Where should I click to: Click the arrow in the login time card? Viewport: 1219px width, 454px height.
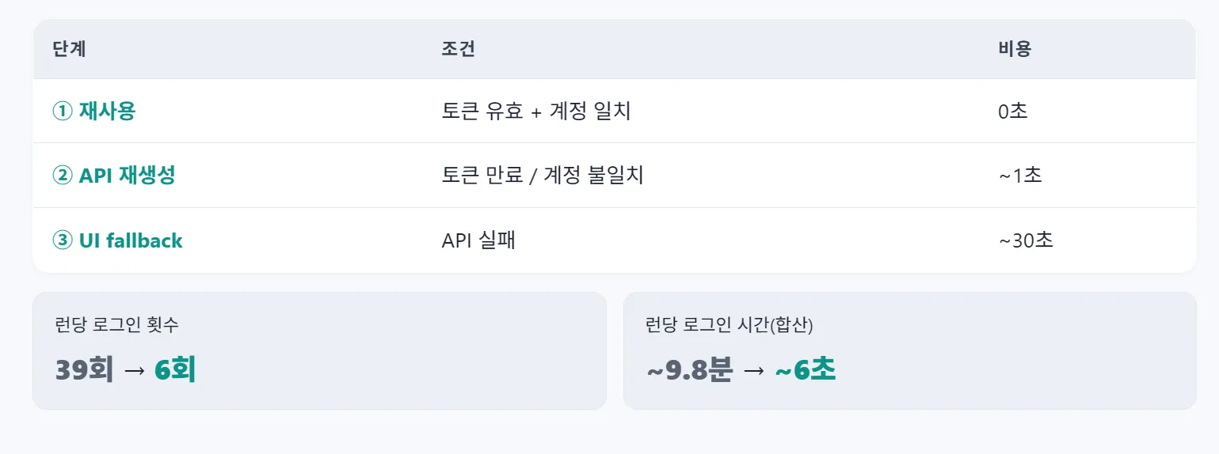754,371
